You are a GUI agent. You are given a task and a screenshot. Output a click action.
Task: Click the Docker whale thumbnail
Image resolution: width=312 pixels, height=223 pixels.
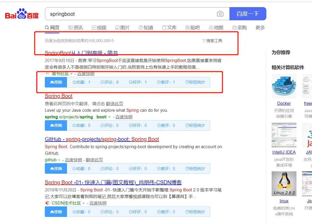(284, 86)
